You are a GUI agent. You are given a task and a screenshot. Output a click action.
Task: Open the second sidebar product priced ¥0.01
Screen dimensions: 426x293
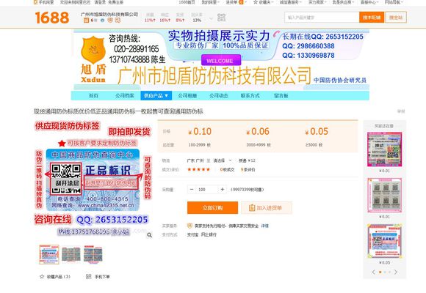click(x=384, y=195)
